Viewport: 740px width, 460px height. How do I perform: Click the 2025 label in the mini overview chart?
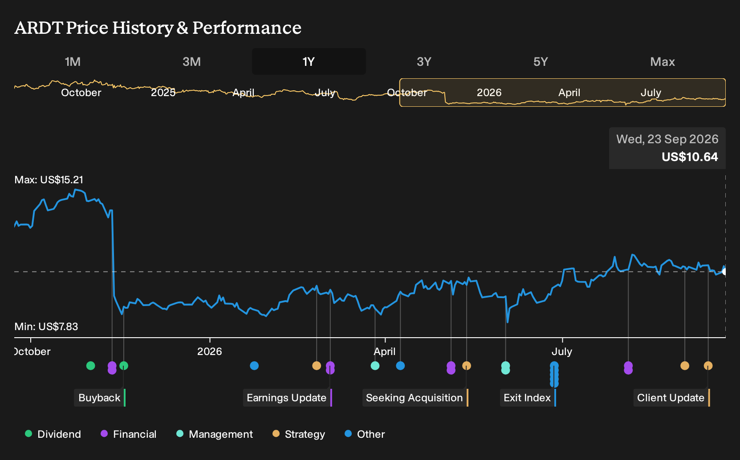click(x=163, y=93)
